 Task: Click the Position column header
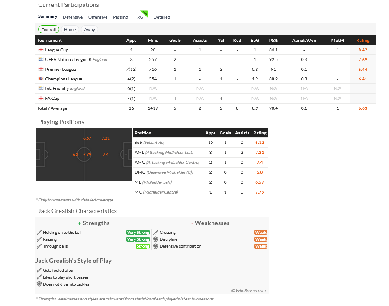[143, 133]
